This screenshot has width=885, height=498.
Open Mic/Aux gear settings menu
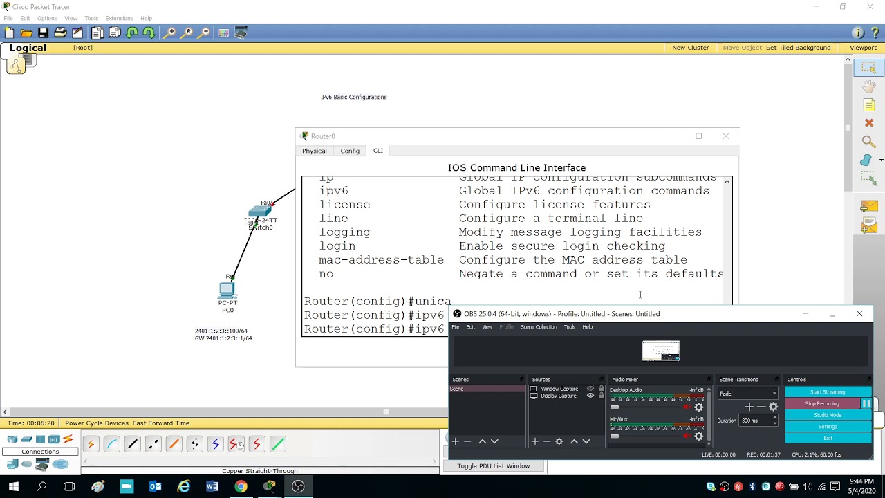point(699,436)
